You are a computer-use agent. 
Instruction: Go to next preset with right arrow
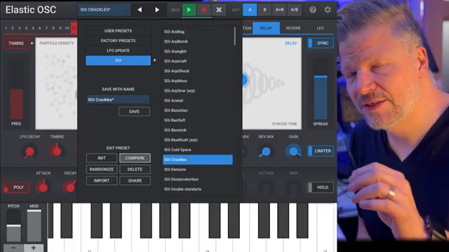[157, 10]
